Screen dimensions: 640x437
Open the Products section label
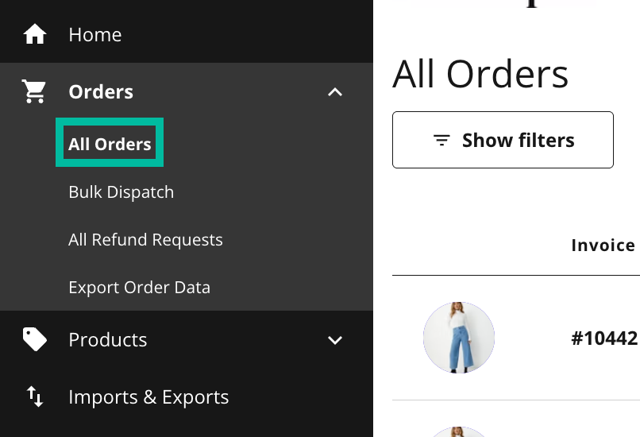108,339
